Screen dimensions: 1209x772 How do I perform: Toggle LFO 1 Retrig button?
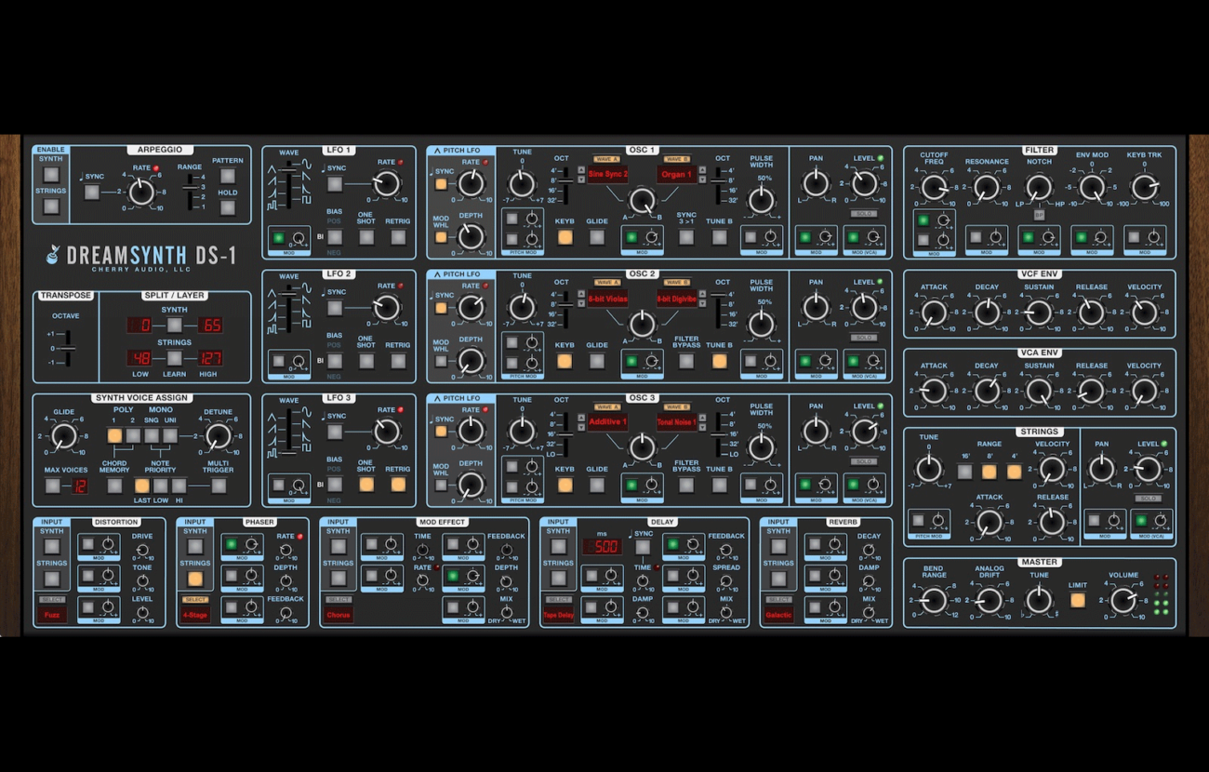point(398,237)
